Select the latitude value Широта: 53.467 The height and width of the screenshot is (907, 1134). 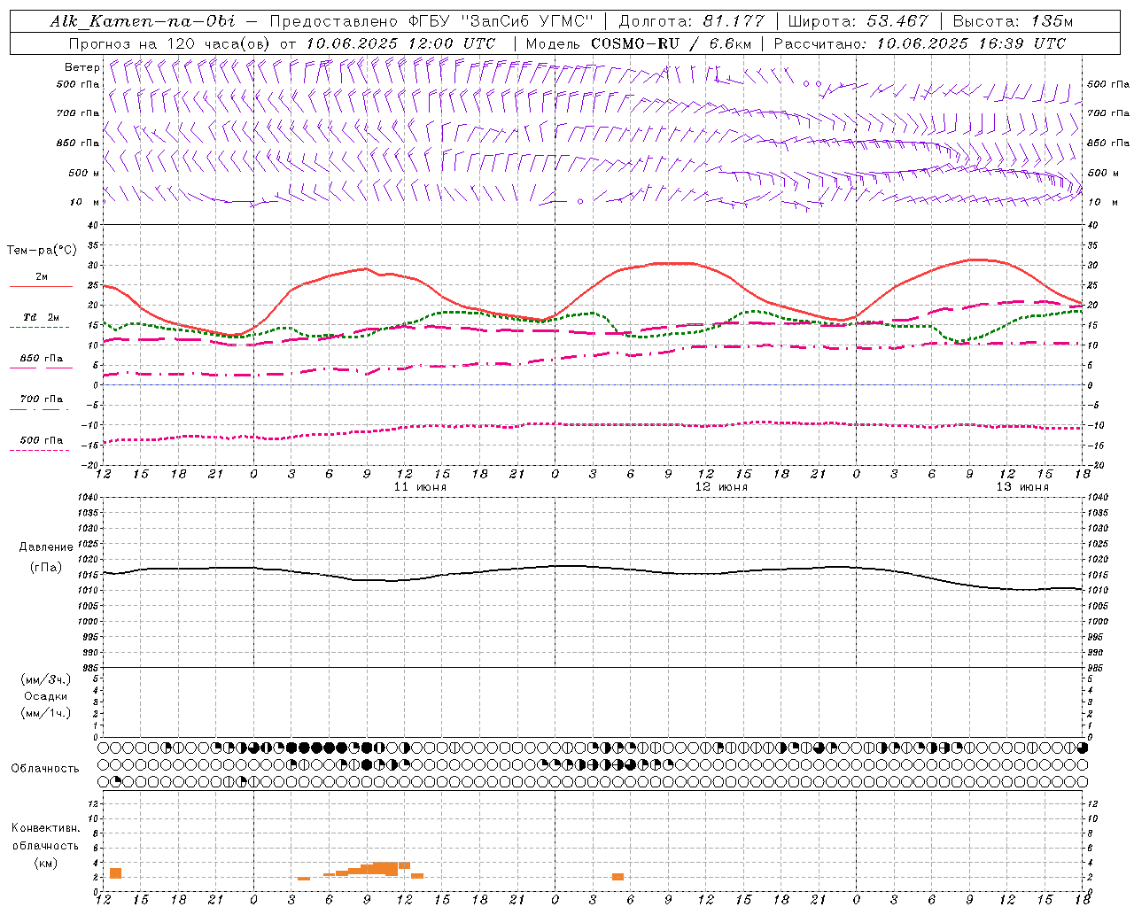pyautogui.click(x=858, y=21)
